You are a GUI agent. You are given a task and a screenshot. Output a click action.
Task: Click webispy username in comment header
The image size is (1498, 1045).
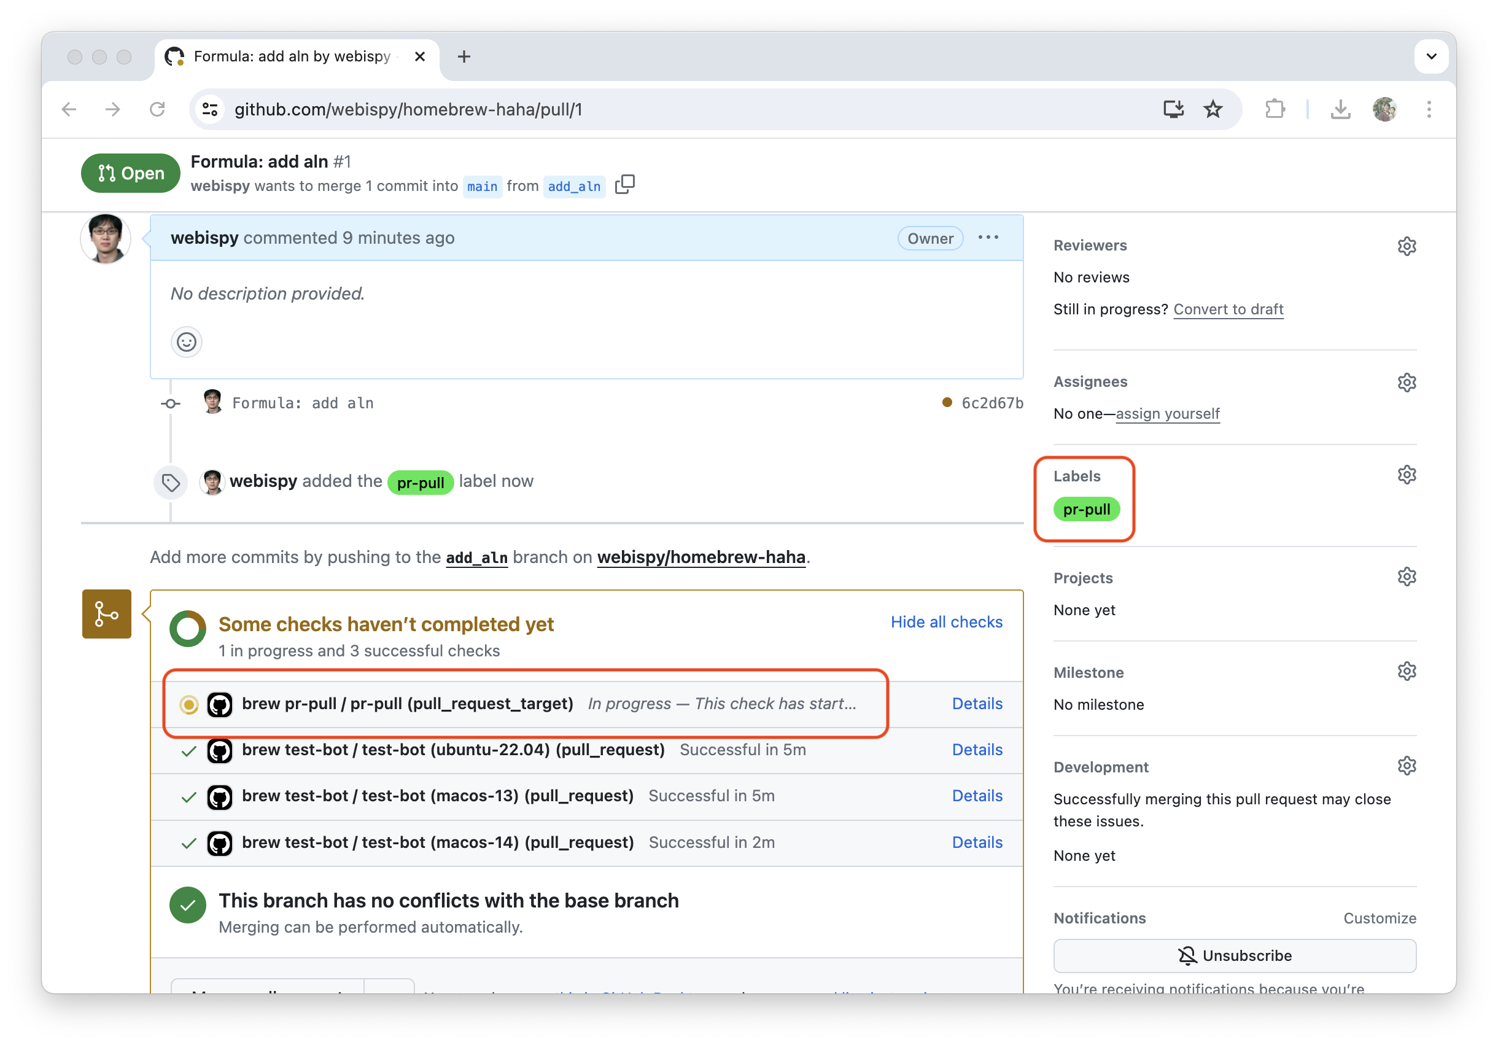(x=204, y=238)
